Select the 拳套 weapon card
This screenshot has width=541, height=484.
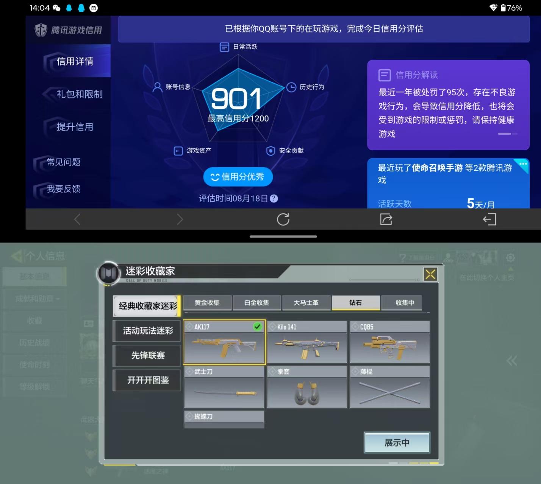(307, 387)
